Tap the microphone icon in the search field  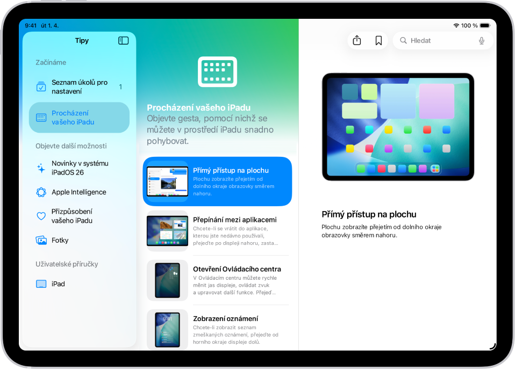coord(481,41)
